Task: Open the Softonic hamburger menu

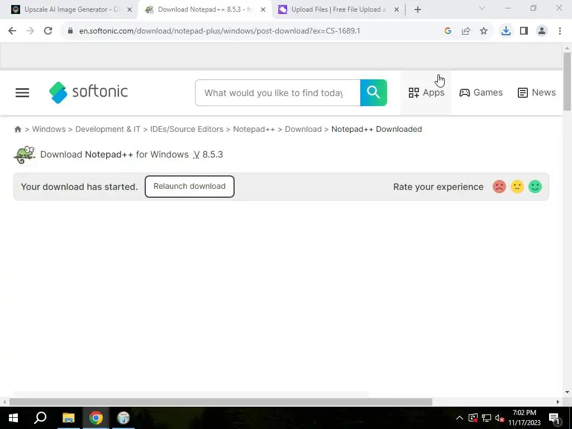Action: pos(22,93)
